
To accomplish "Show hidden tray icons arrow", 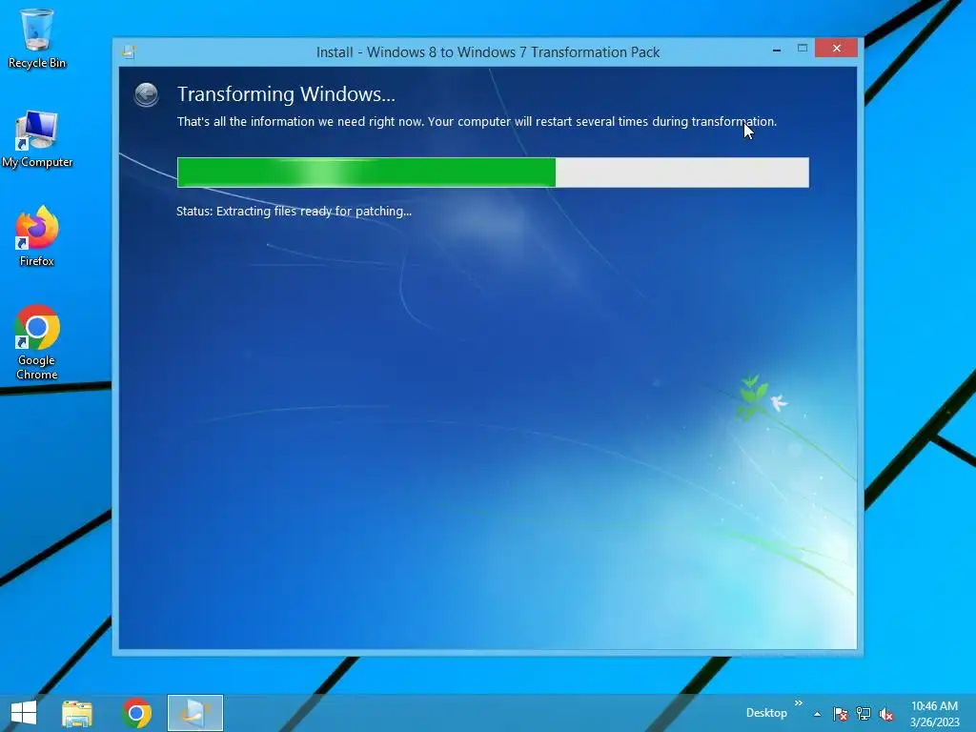I will [x=817, y=714].
